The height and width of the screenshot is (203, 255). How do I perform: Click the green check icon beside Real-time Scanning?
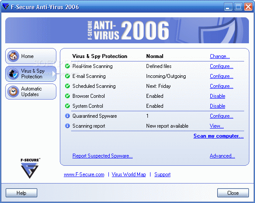(x=67, y=66)
